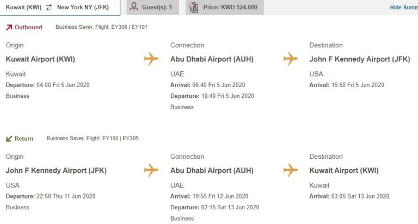Click the Return section label
Image resolution: width=418 pixels, height=224 pixels.
point(23,139)
